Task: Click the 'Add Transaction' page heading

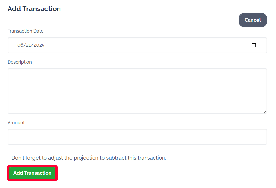Action: 34,9
